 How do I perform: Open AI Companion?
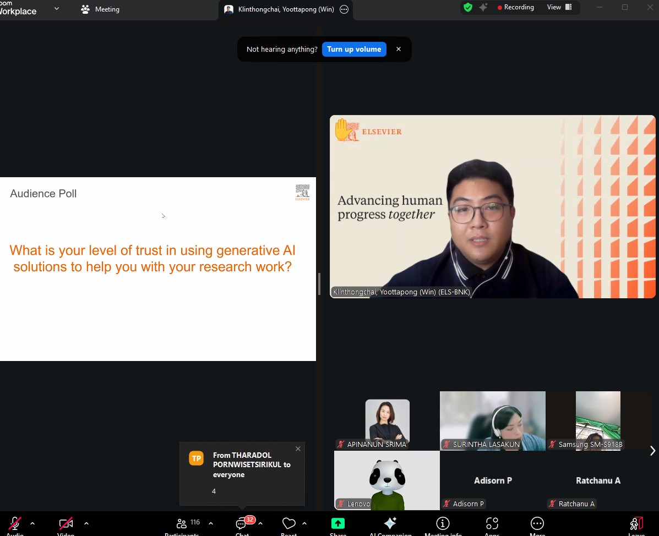tap(390, 524)
